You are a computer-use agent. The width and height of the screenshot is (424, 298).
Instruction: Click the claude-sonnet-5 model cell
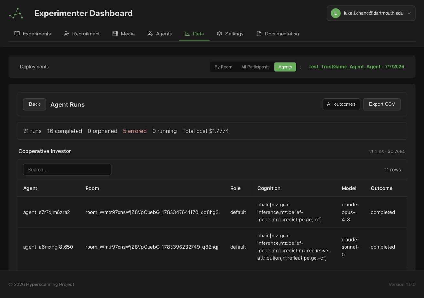(350, 247)
